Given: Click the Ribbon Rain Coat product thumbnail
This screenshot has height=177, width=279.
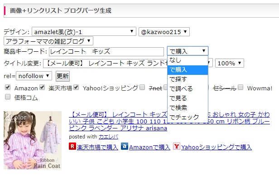Looking at the screenshot, I should [33, 140].
